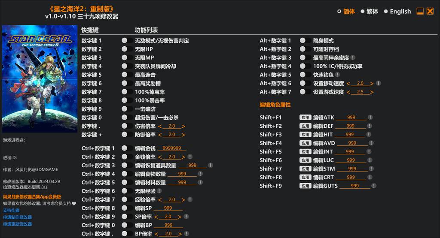Click the 编辑SP value field
Viewport: 440px width, 238px height.
point(168,208)
